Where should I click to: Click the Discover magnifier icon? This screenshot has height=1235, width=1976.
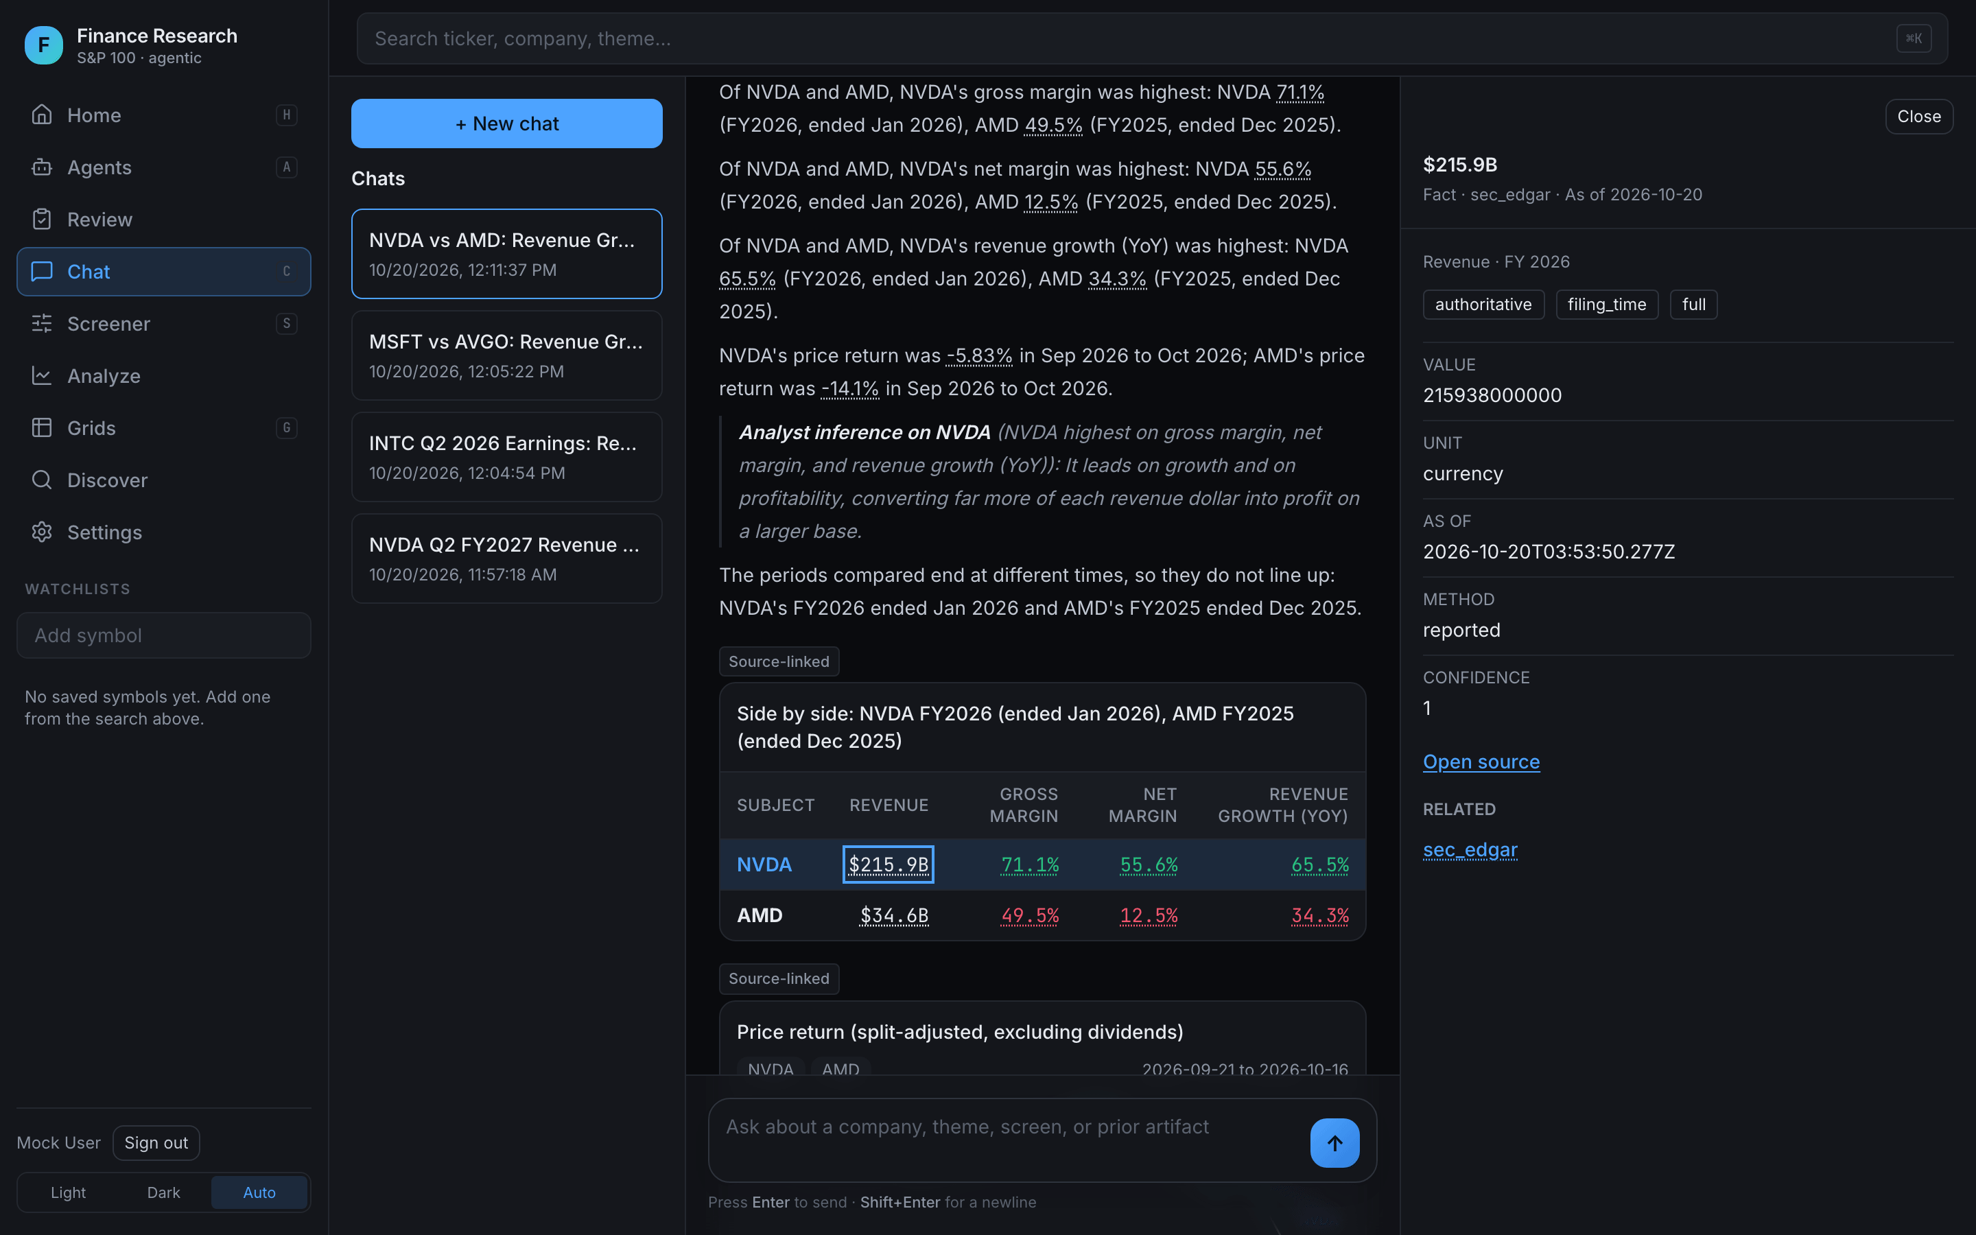tap(42, 480)
